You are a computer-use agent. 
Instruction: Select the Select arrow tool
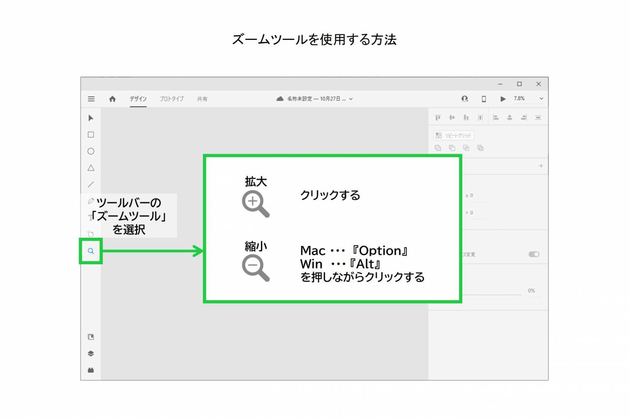[x=91, y=118]
